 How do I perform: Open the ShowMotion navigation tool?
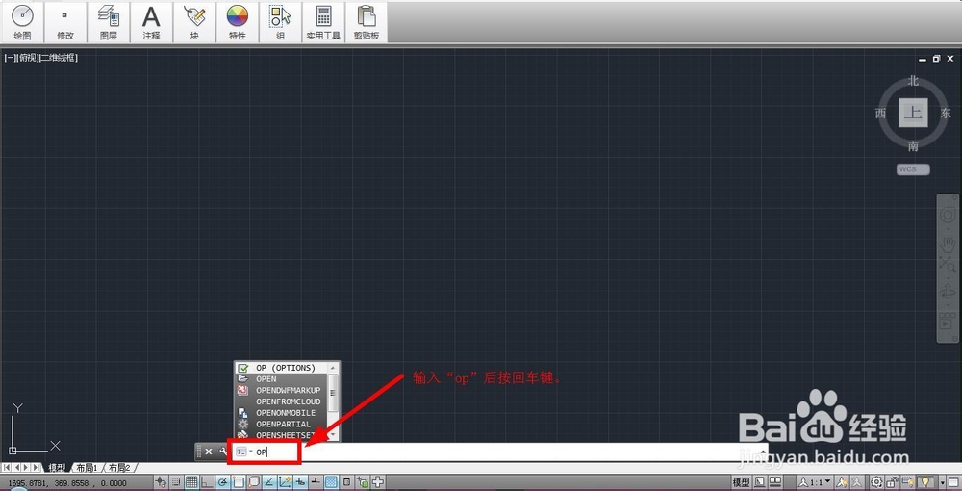(948, 321)
